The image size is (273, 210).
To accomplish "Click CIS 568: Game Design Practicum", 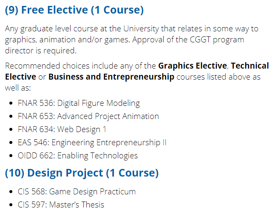I will tap(77, 192).
